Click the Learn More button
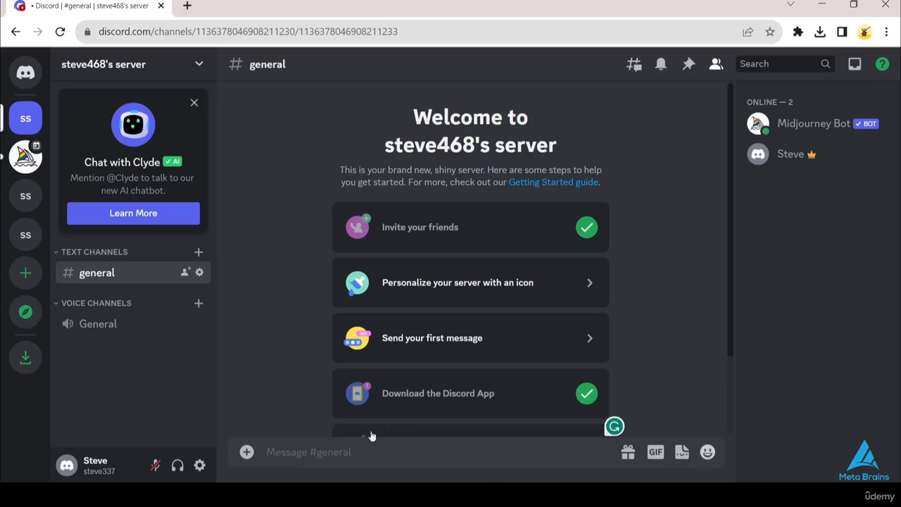Image resolution: width=901 pixels, height=507 pixels. coord(133,213)
